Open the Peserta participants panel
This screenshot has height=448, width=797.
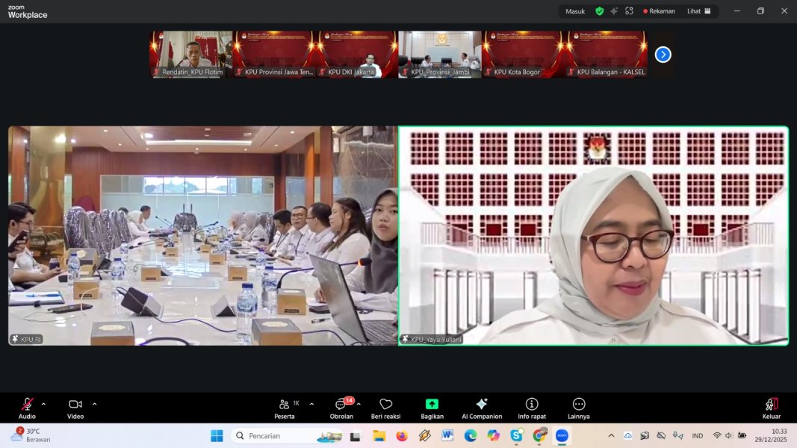coord(285,405)
